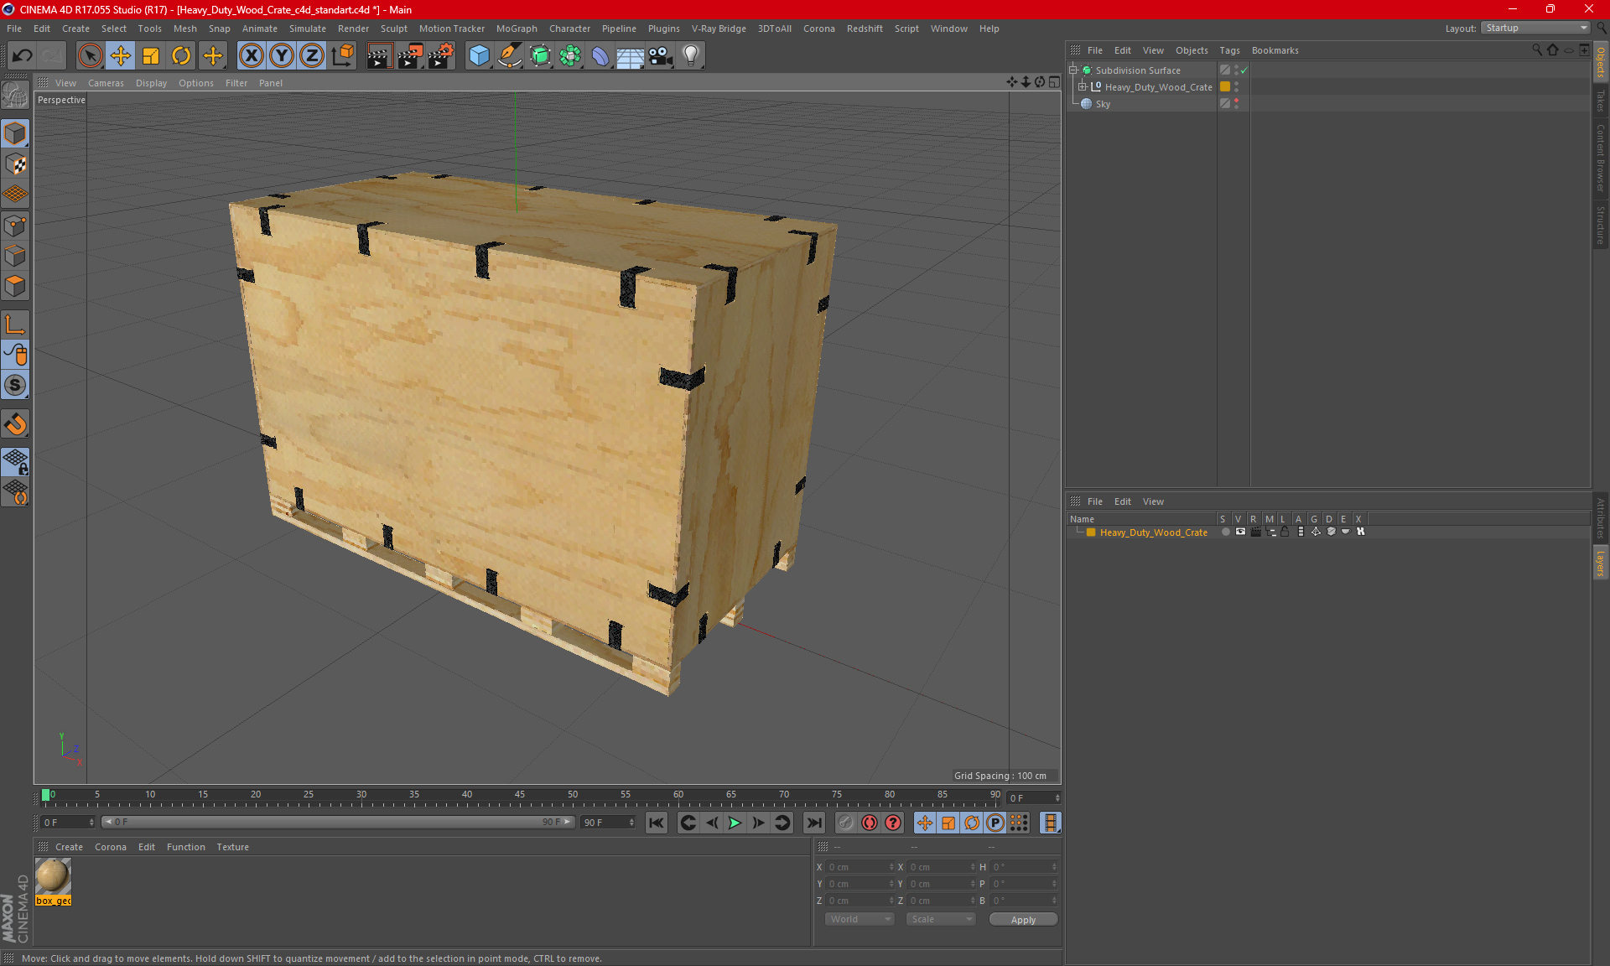Open the Layout Startup dropdown
1610x966 pixels.
click(1536, 28)
